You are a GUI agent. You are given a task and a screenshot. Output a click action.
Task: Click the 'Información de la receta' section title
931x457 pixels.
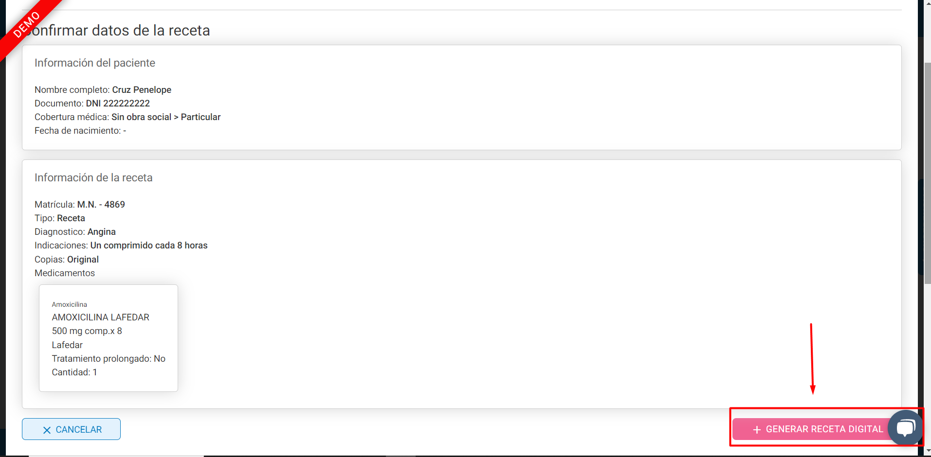click(93, 177)
